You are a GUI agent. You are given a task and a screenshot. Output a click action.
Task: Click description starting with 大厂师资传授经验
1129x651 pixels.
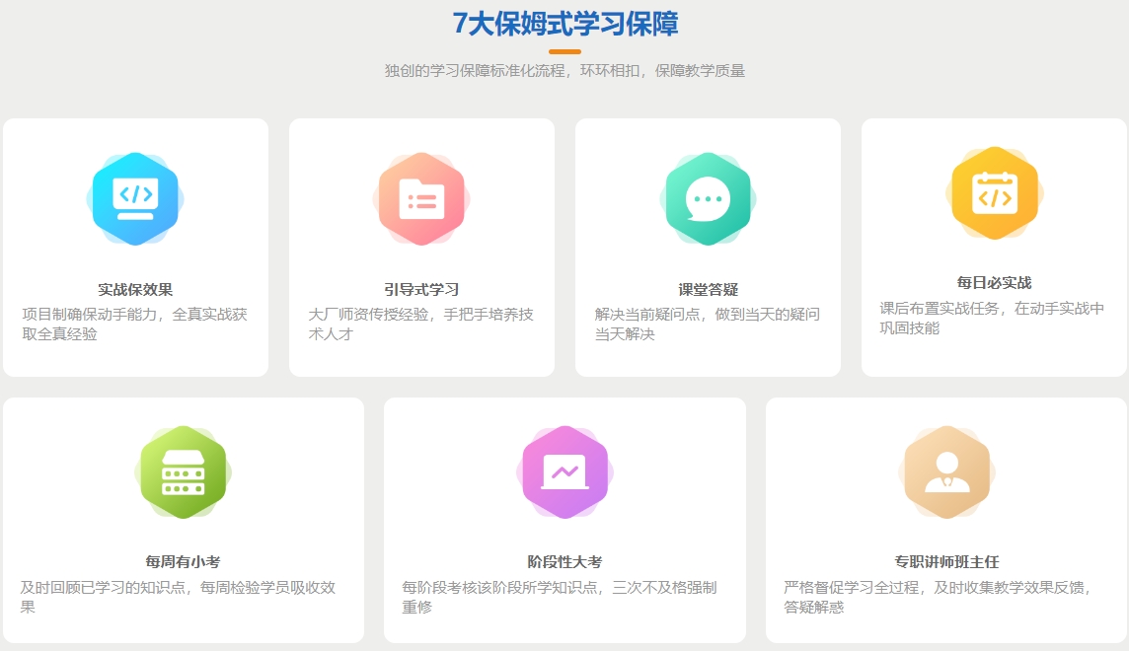coord(421,324)
